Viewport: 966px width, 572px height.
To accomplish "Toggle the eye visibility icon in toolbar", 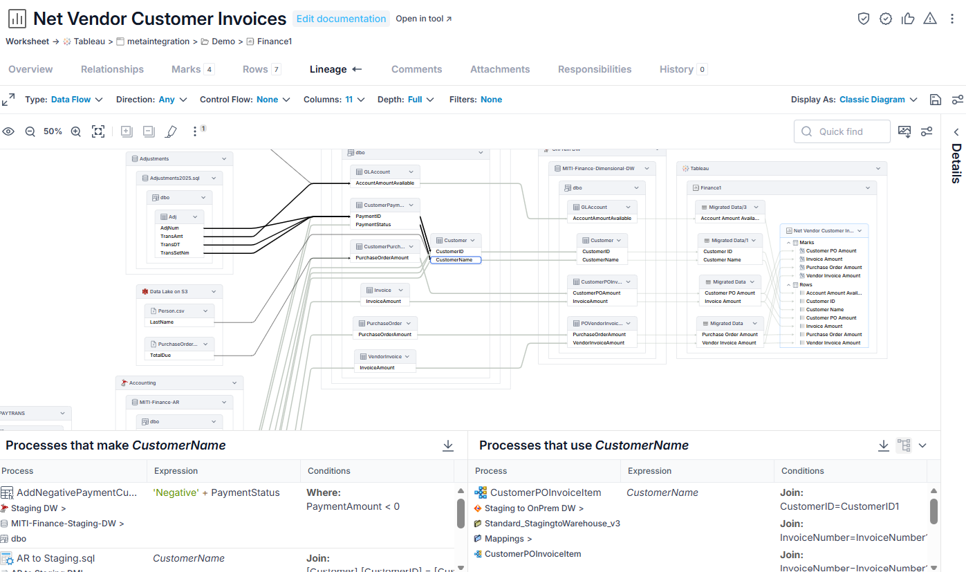I will (8, 131).
